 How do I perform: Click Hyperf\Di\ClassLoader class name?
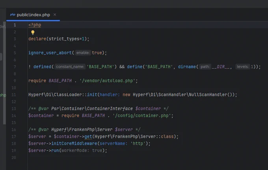click(55, 95)
